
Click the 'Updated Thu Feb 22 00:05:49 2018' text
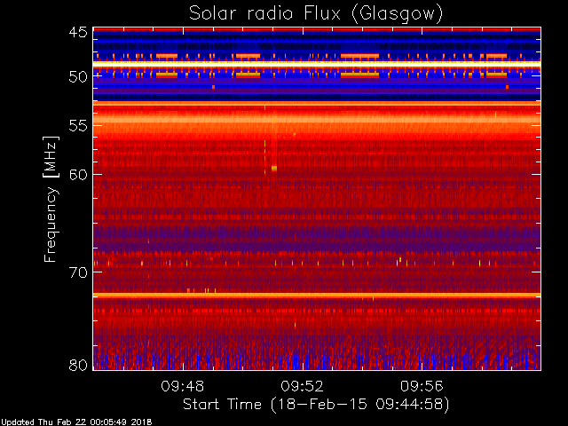[76, 422]
